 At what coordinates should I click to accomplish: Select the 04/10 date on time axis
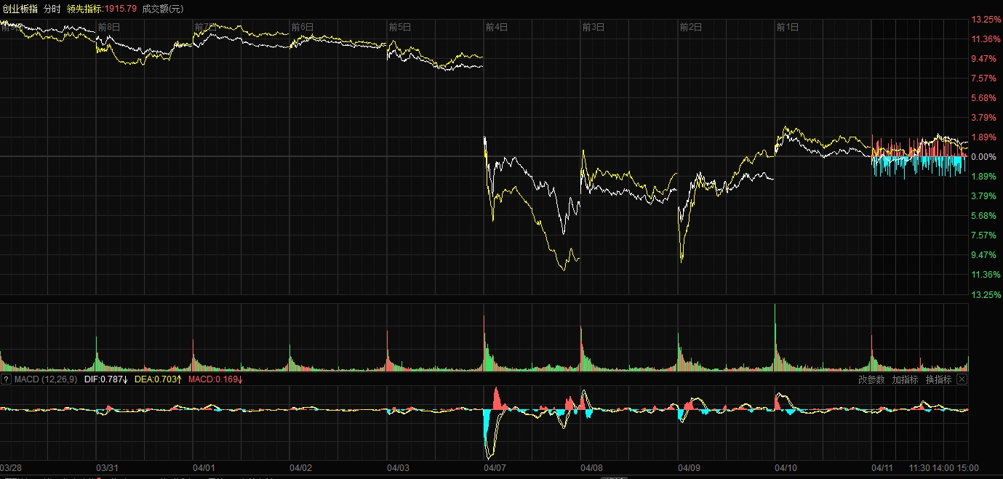(786, 468)
